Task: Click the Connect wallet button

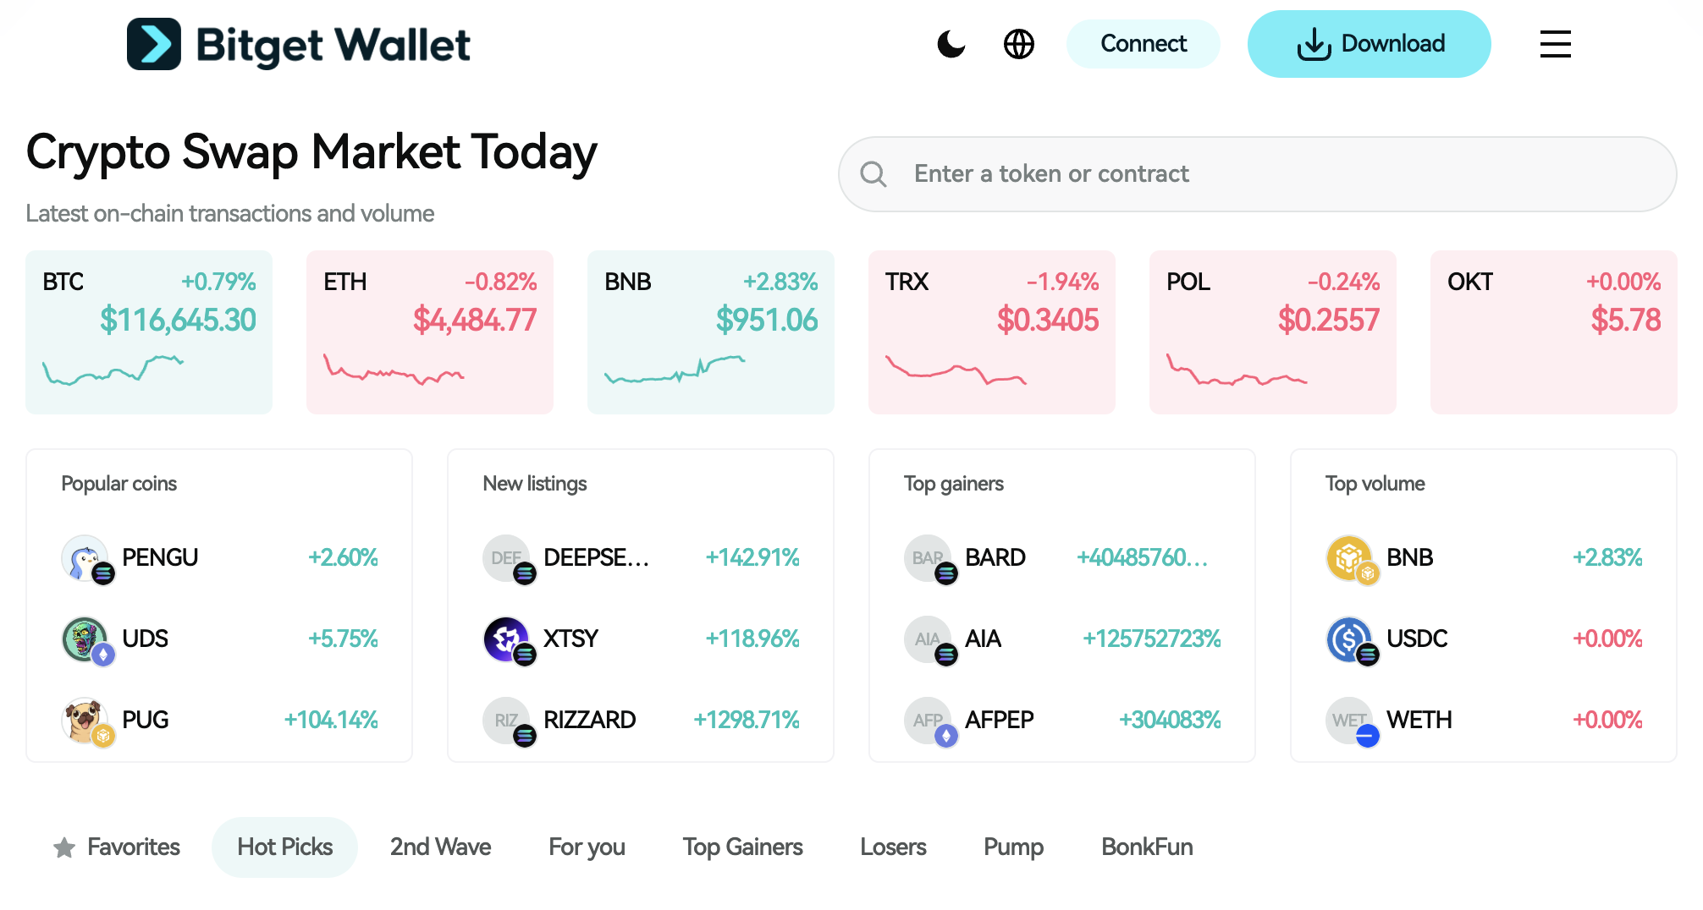Action: click(x=1143, y=44)
